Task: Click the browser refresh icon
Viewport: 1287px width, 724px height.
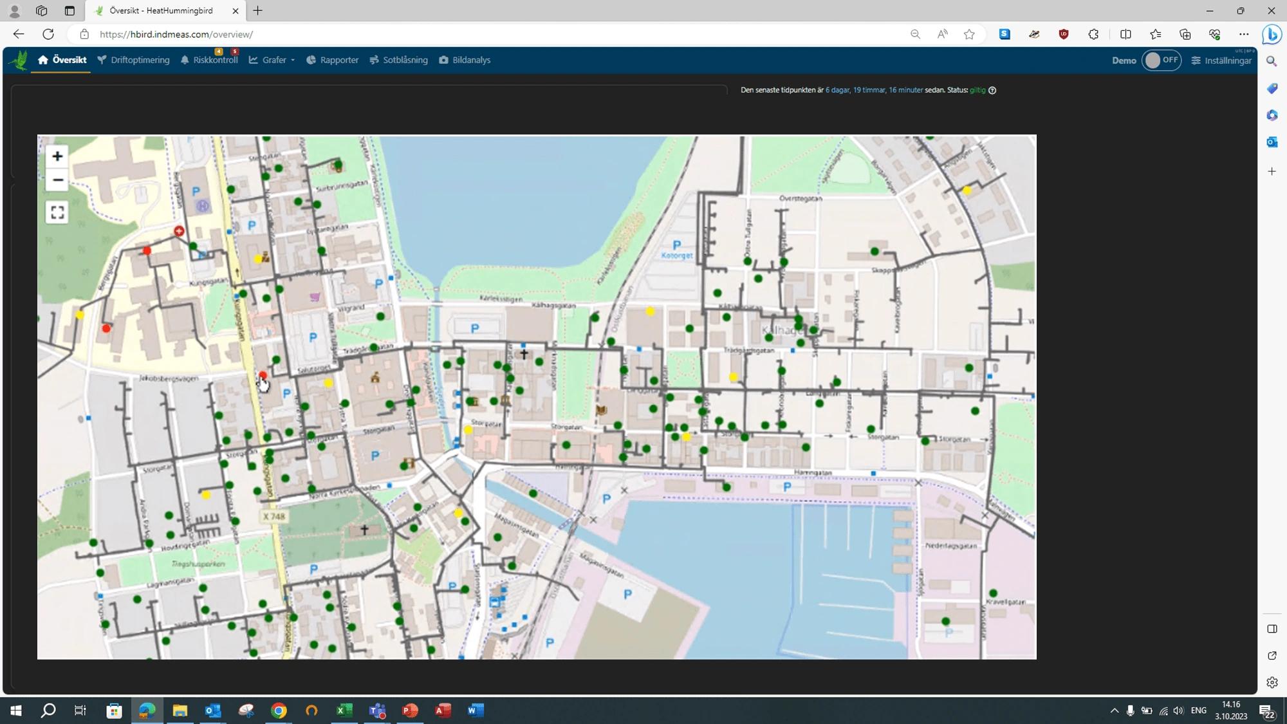Action: pyautogui.click(x=48, y=34)
